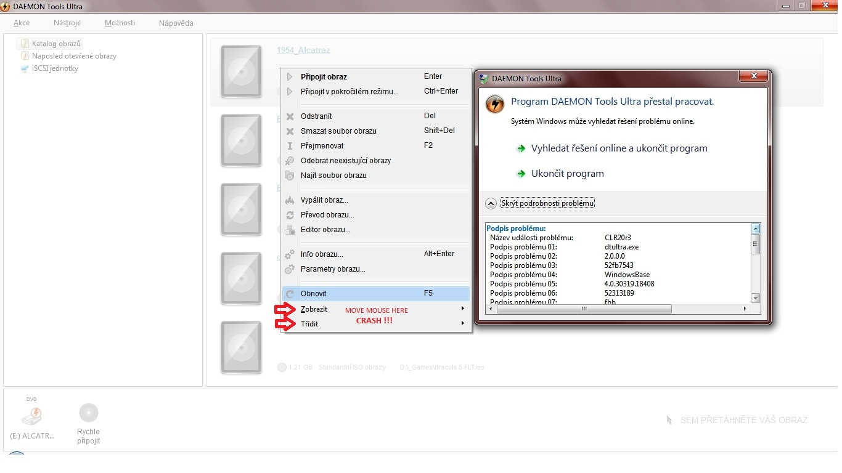Click the first disc image thumbnail

[x=241, y=71]
